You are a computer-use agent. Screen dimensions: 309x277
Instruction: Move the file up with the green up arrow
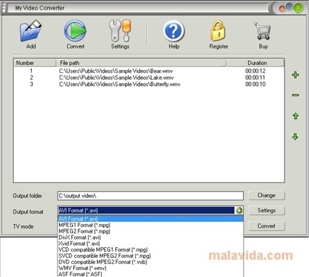[x=296, y=116]
